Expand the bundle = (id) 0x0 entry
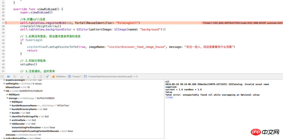This screenshot has height=139, width=283. click(10, 113)
